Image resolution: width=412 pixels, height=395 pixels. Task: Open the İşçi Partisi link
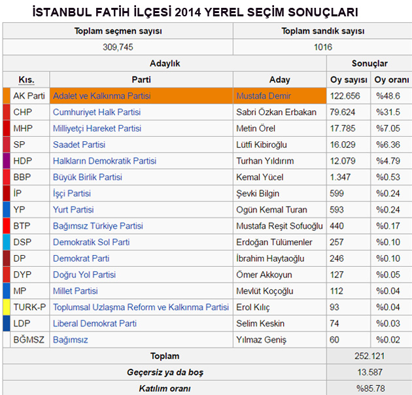click(x=71, y=194)
